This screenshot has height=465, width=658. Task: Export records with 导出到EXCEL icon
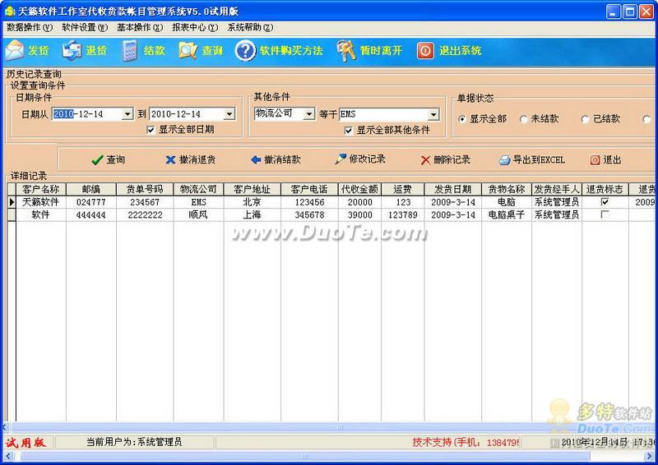(506, 160)
